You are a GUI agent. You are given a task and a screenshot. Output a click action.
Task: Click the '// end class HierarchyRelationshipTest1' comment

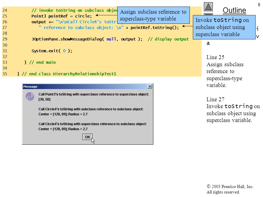pos(69,74)
